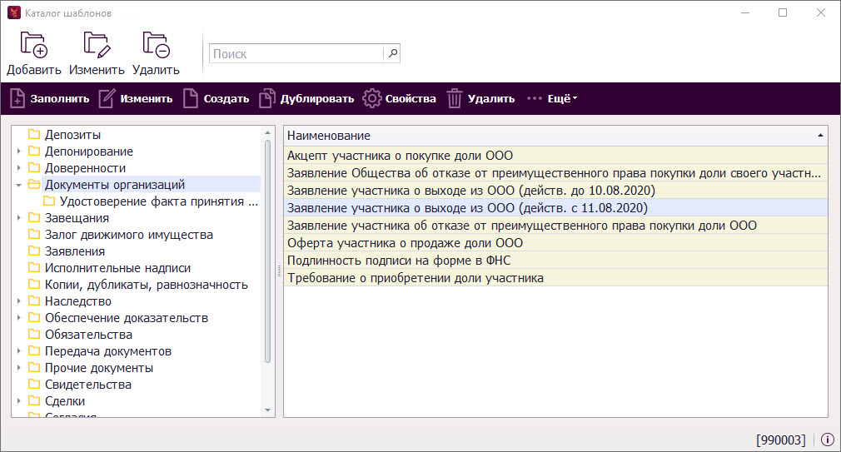Select row Подлинность подписи на форме в ФНС
Image resolution: width=841 pixels, height=452 pixels.
[555, 261]
